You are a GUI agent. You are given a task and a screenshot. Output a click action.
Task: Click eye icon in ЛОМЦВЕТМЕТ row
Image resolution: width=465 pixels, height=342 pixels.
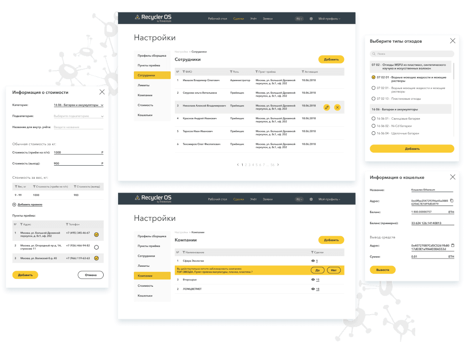pos(312,289)
